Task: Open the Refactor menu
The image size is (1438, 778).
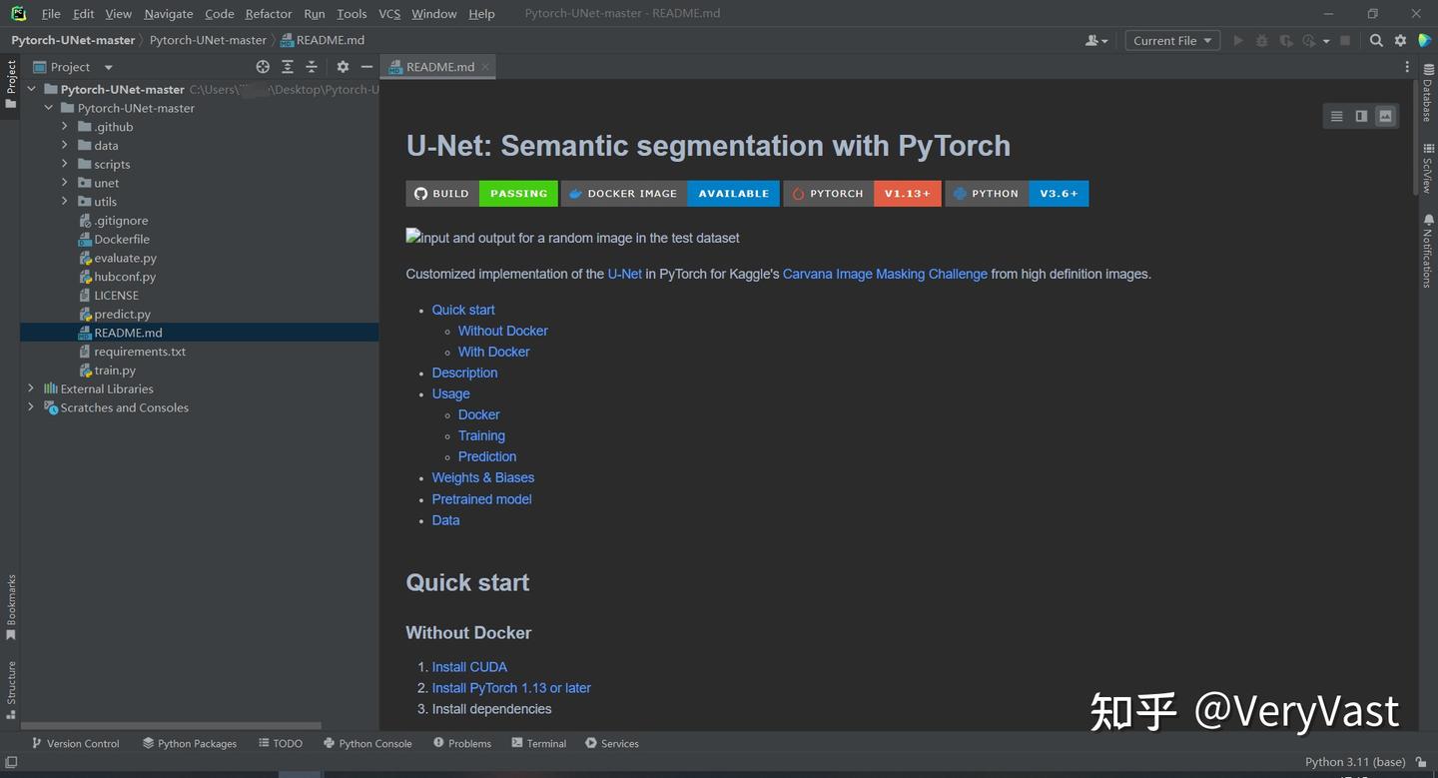Action: click(269, 14)
